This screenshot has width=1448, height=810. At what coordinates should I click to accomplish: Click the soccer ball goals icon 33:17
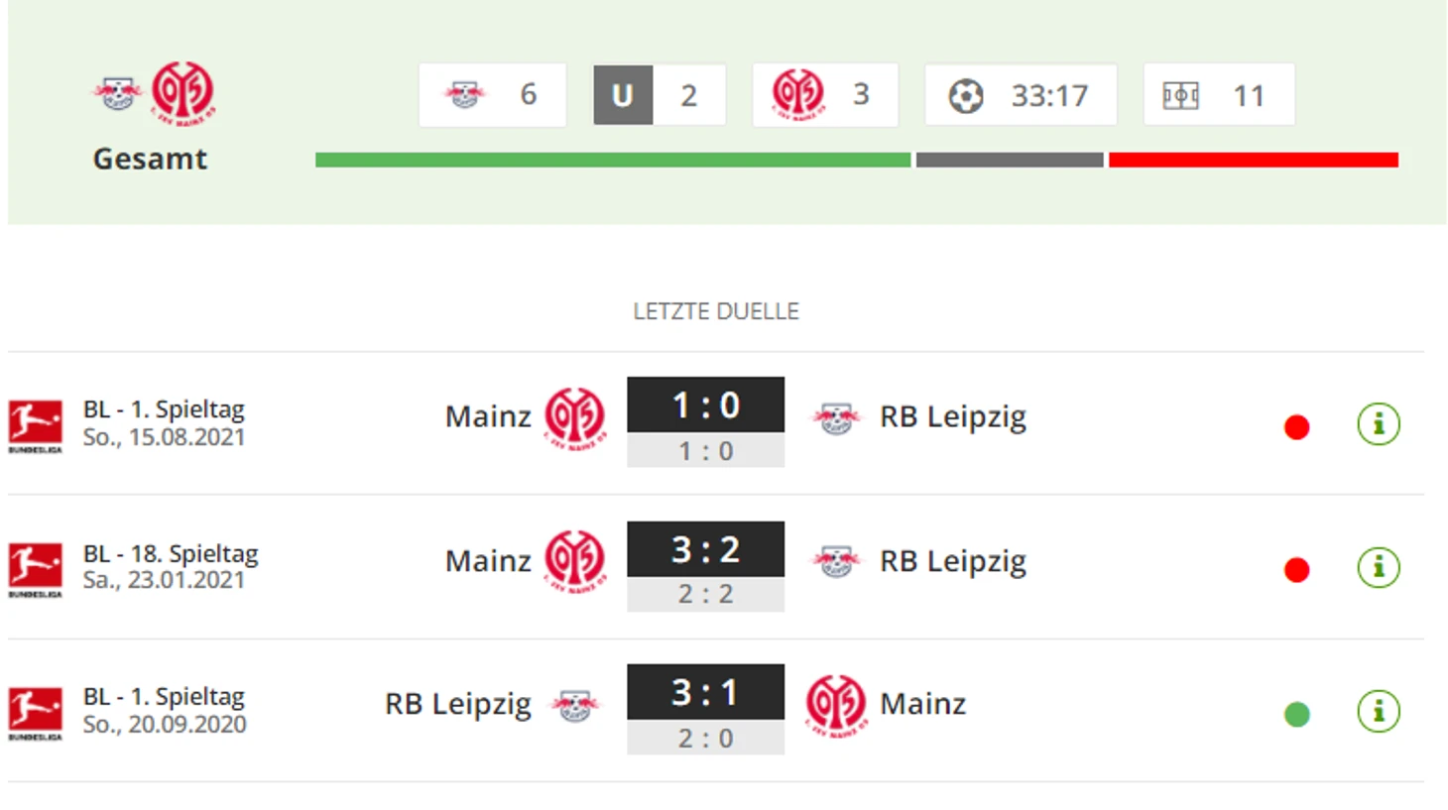tap(965, 95)
